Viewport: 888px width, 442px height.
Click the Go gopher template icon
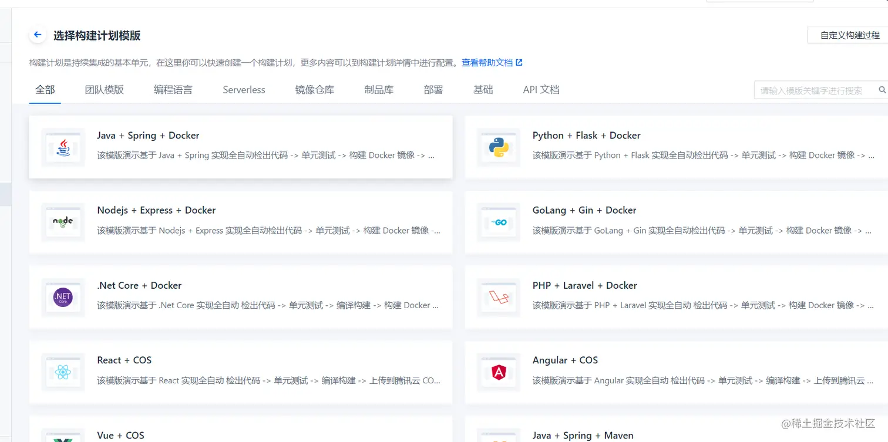click(499, 222)
